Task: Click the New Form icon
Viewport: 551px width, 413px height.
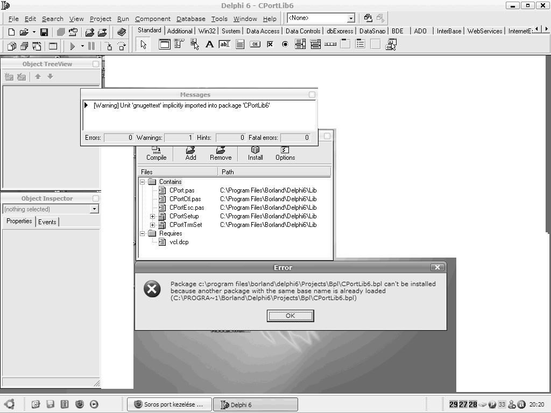Action: click(x=53, y=46)
